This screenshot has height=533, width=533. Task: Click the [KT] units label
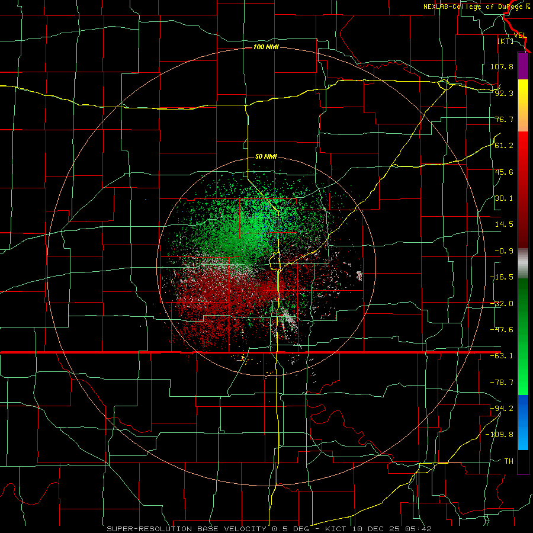[x=506, y=41]
